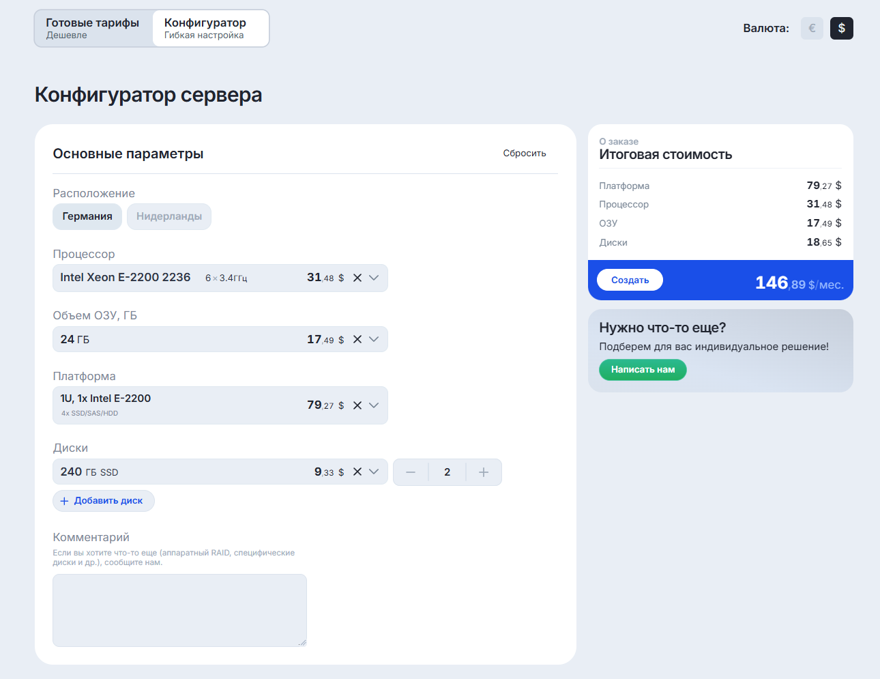The width and height of the screenshot is (880, 679).
Task: Expand the RAM volume dropdown chevron
Action: pyautogui.click(x=374, y=339)
